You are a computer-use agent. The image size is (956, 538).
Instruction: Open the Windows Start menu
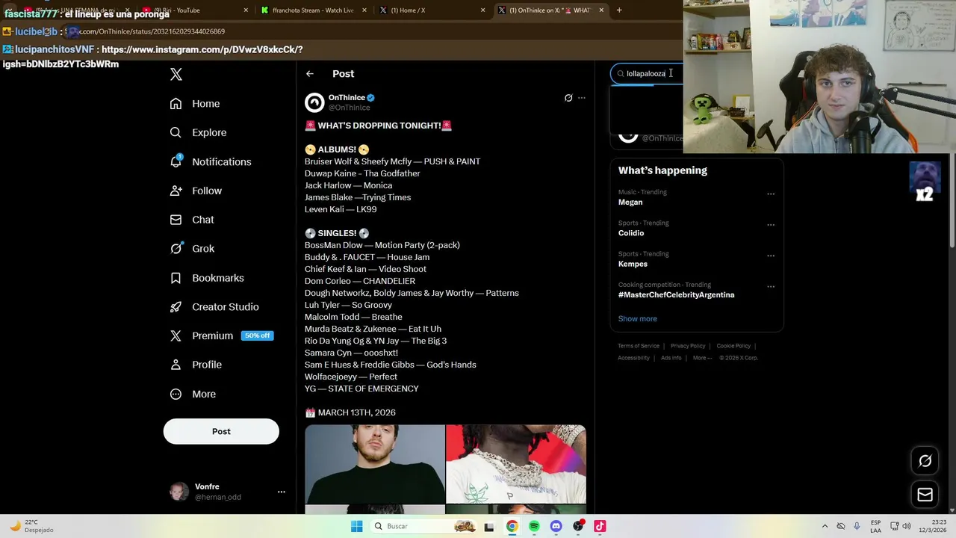(x=357, y=527)
